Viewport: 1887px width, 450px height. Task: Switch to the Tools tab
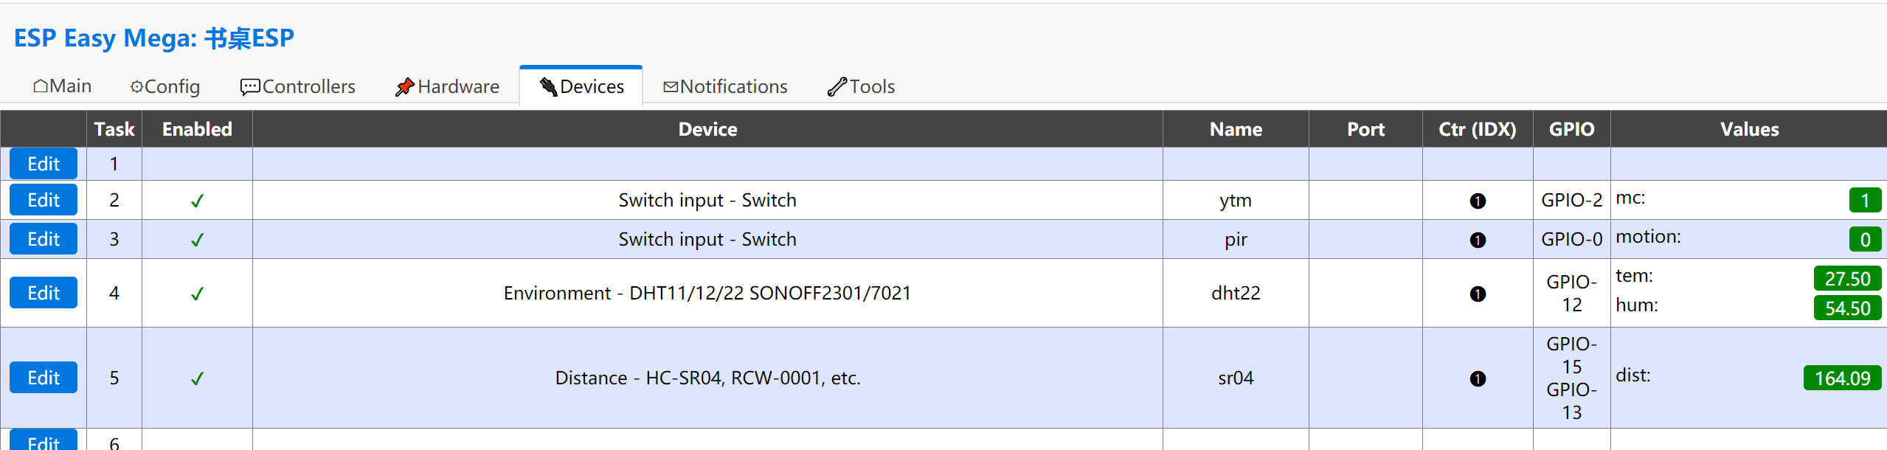(x=862, y=87)
